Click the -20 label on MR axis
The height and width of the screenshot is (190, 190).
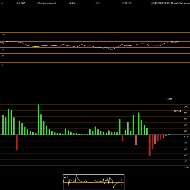coord(185,143)
